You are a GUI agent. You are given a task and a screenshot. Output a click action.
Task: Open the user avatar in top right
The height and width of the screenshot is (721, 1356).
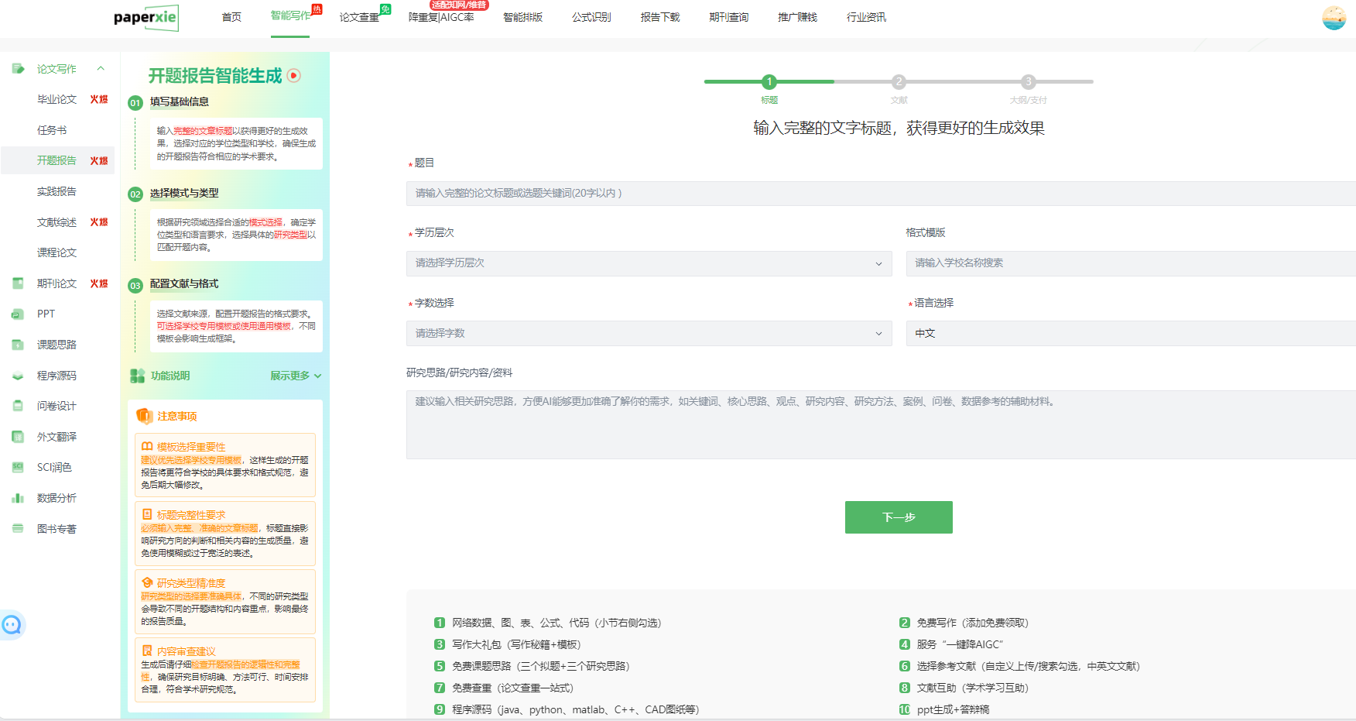coord(1334,18)
